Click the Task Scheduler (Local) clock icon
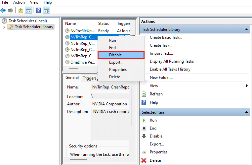252x165 pixels. pyautogui.click(x=4, y=21)
